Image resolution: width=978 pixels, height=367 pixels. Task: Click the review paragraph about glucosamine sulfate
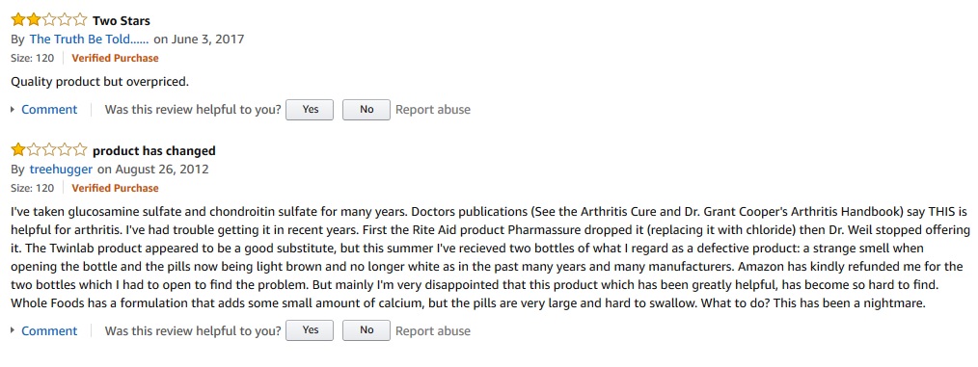pyautogui.click(x=490, y=257)
